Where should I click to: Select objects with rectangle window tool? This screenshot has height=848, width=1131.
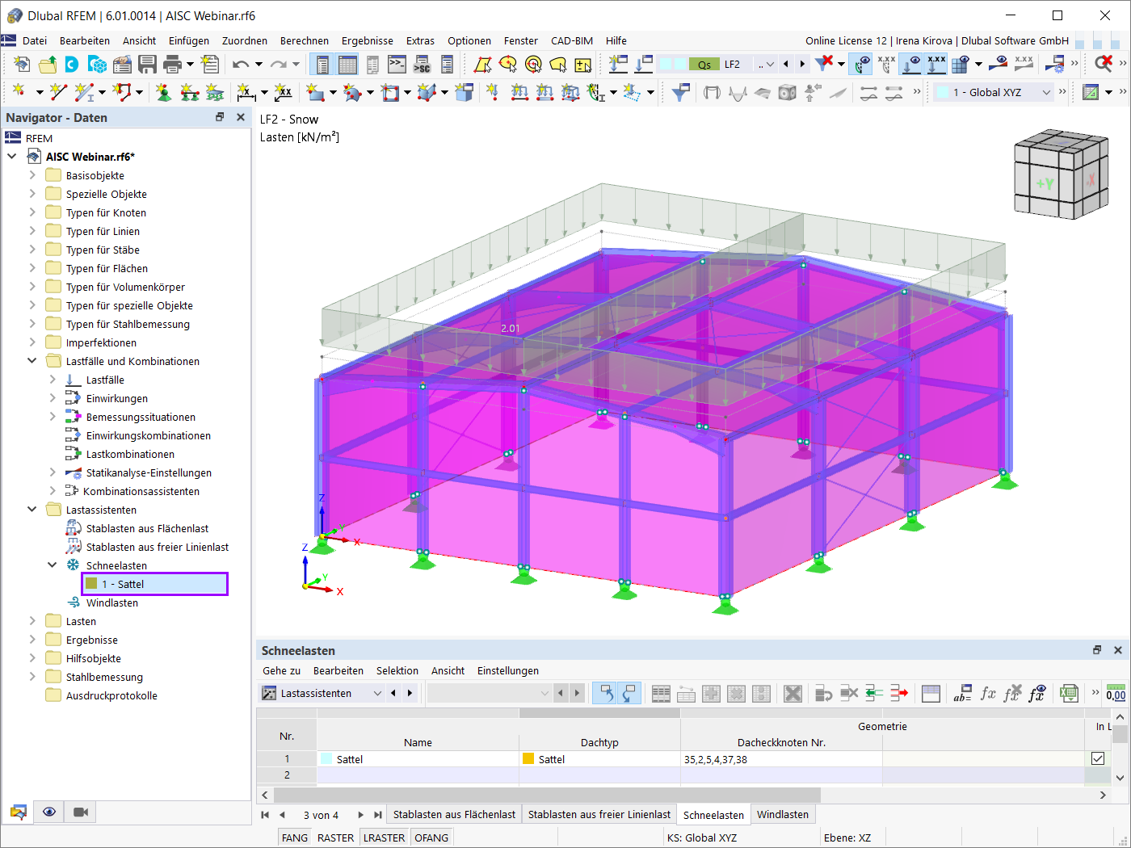click(x=483, y=65)
